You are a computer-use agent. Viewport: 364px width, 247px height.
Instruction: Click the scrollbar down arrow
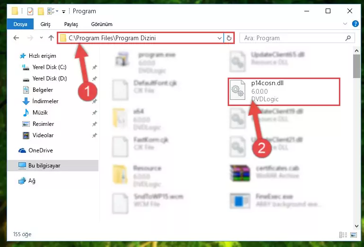click(356, 226)
